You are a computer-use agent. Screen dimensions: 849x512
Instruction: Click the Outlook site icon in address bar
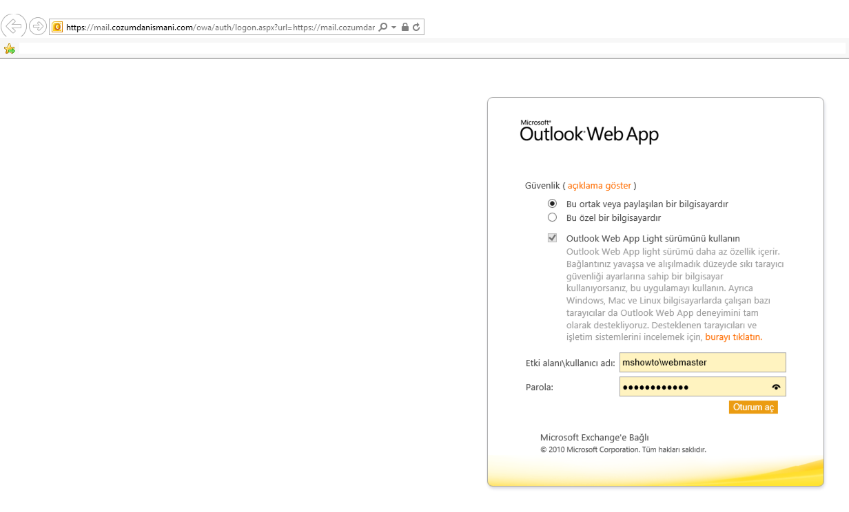point(58,27)
